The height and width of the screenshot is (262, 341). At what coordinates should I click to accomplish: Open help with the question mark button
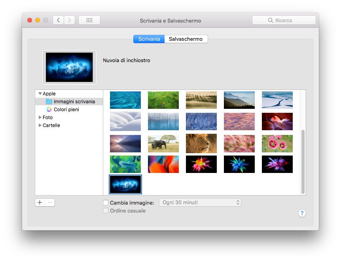pos(302,213)
